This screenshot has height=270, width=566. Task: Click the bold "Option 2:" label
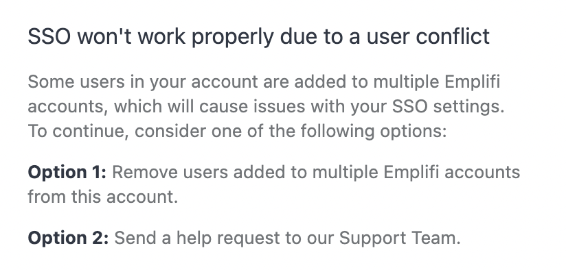[x=68, y=238]
